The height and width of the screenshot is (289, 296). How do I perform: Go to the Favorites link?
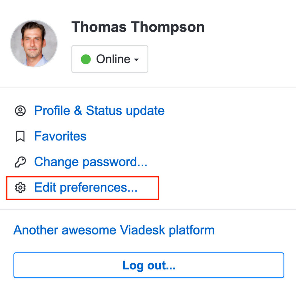coord(60,136)
